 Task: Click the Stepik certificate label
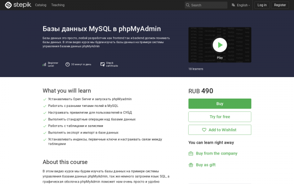pyautogui.click(x=112, y=64)
